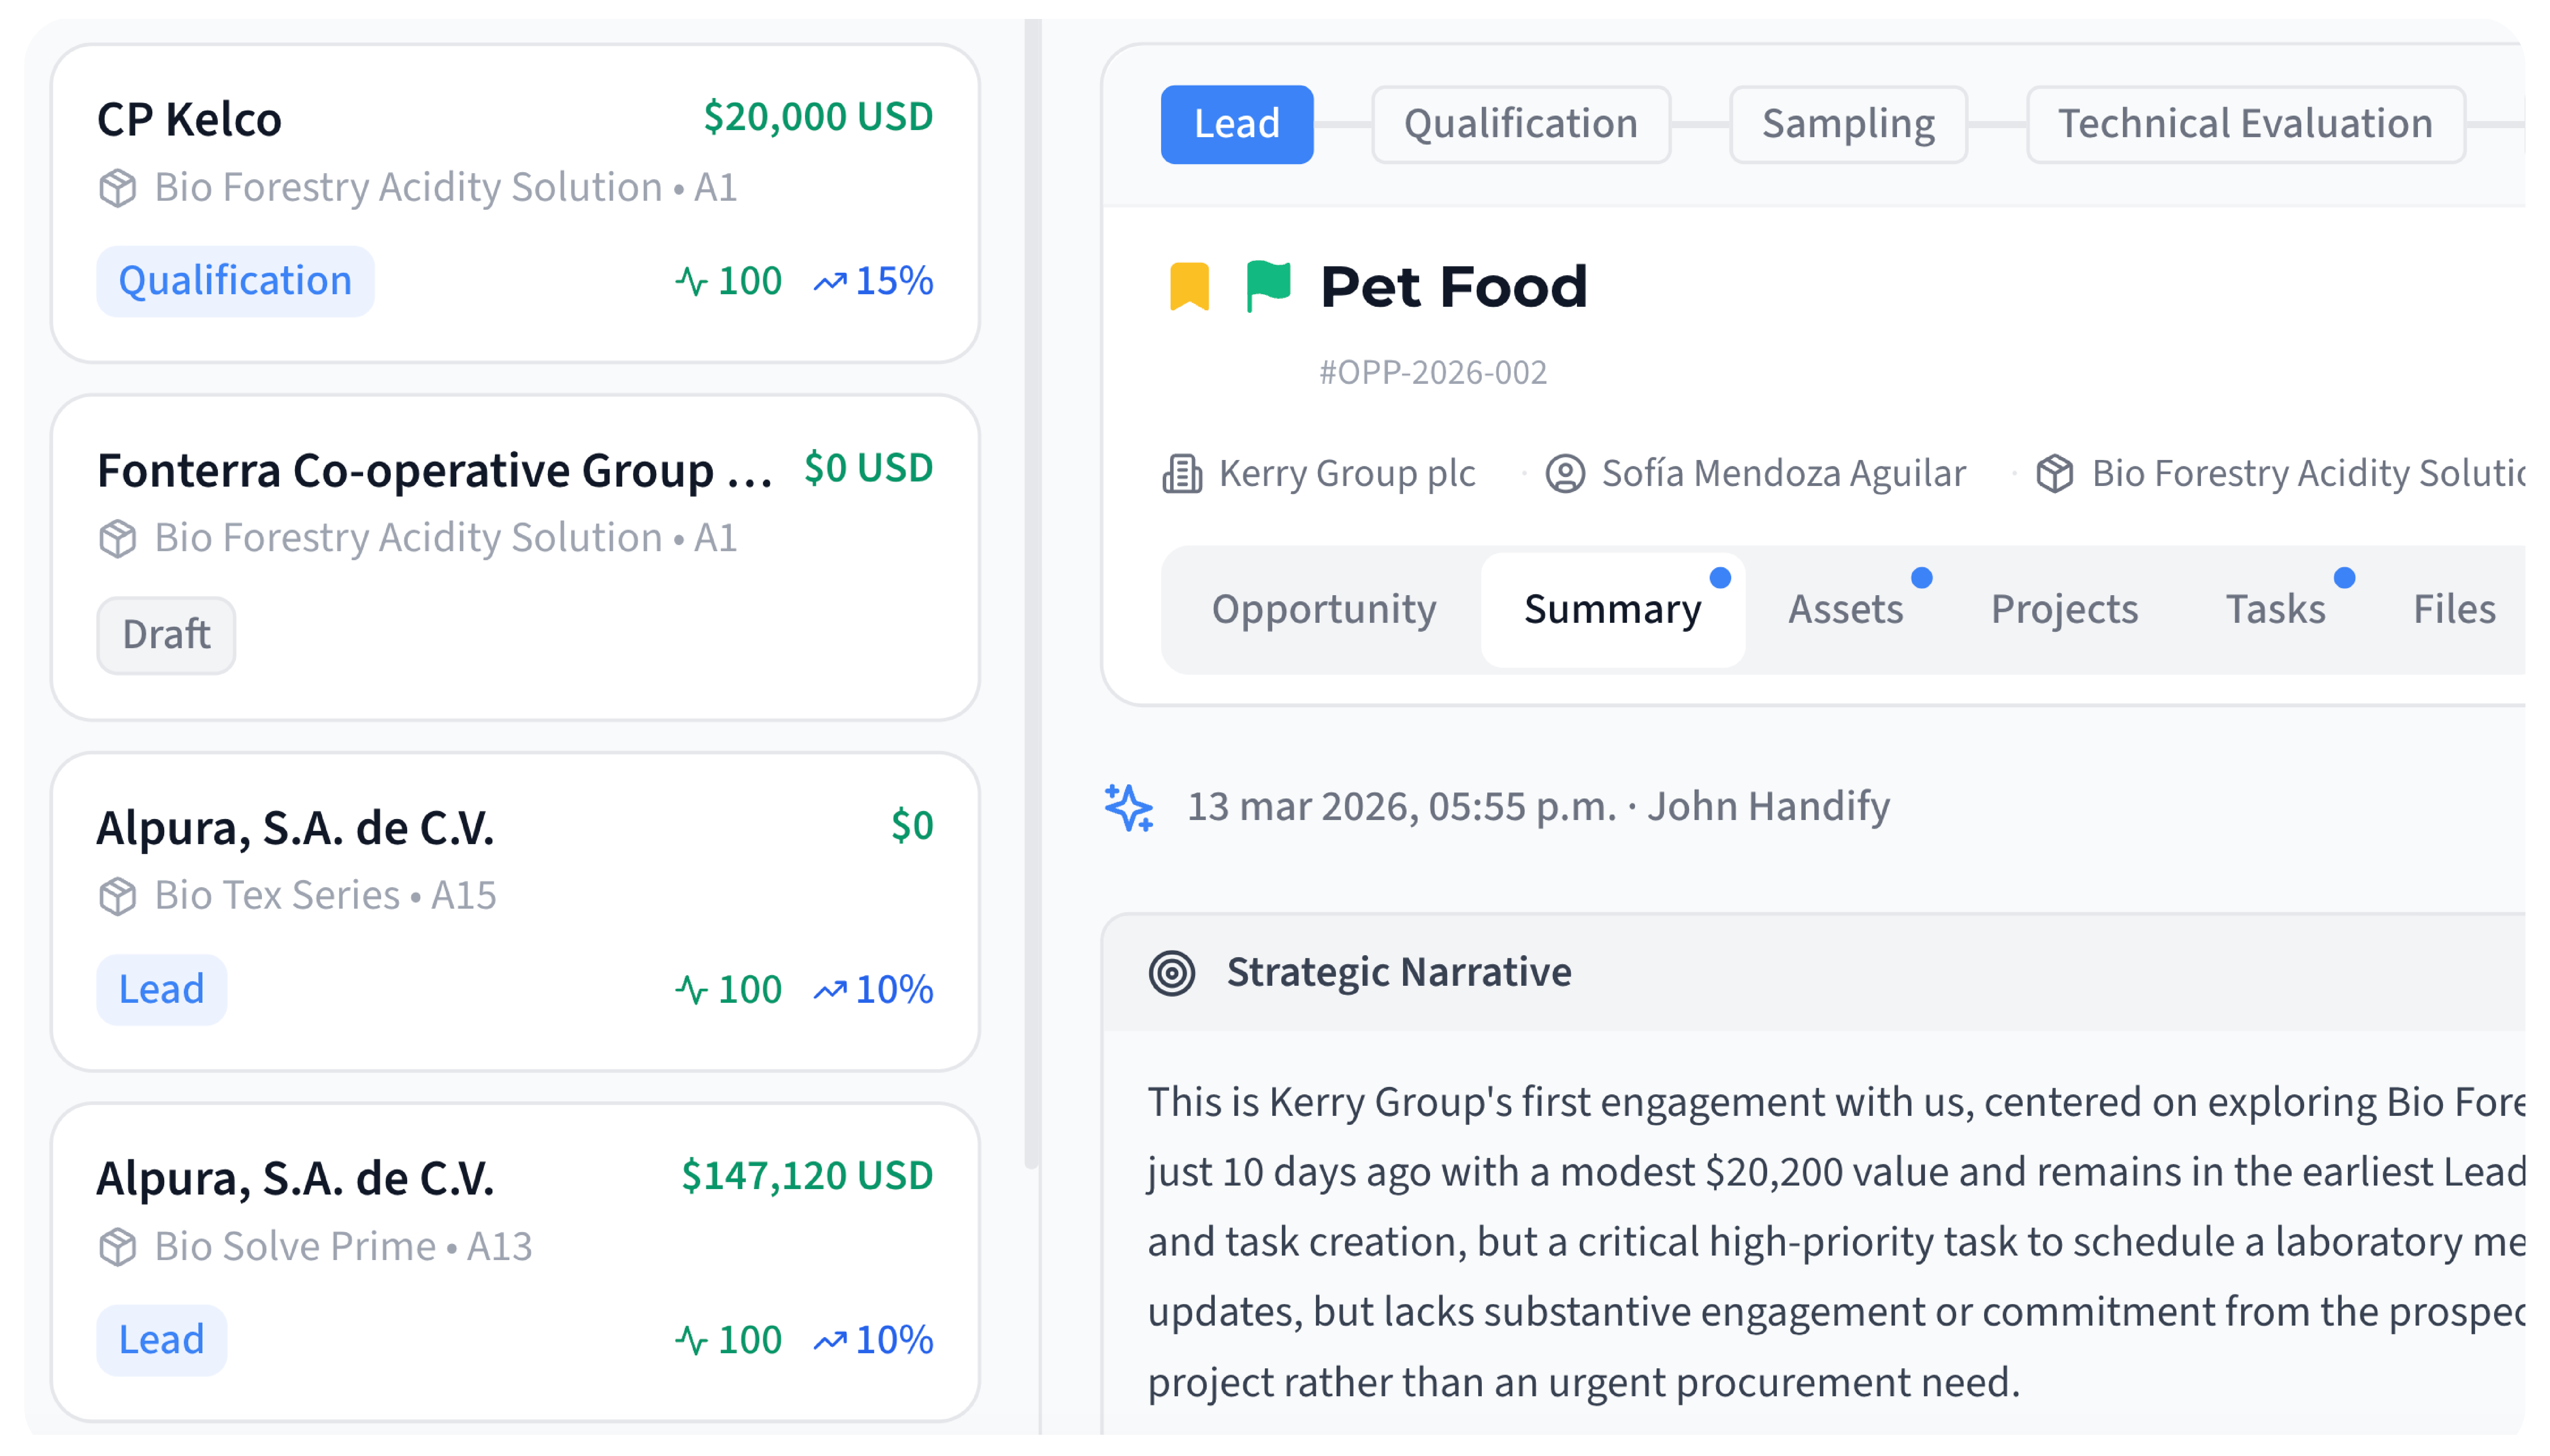Viewport: 2550px width, 1456px height.
Task: Click the opportunity list scrollbar
Action: pyautogui.click(x=1031, y=600)
